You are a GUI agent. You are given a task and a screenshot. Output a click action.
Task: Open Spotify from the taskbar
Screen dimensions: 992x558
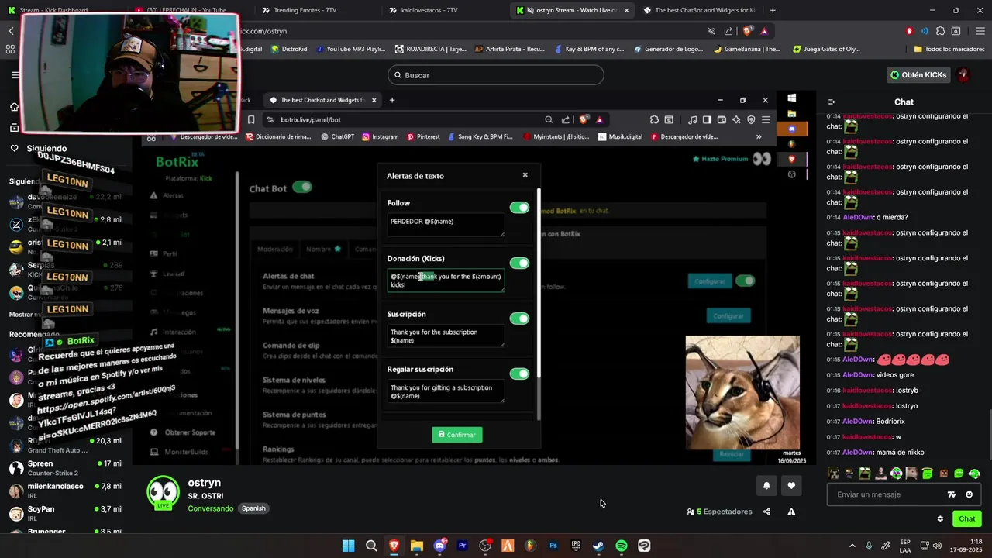pos(622,546)
